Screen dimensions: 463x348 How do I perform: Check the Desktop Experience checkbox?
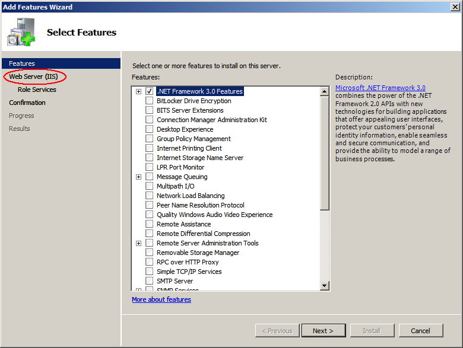(150, 129)
